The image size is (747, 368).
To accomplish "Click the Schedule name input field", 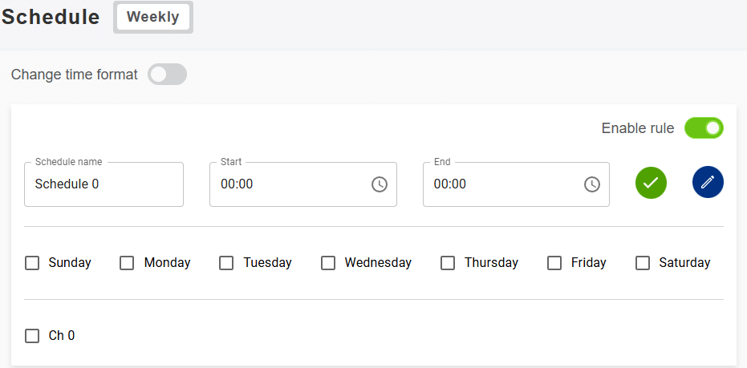I will pos(104,184).
